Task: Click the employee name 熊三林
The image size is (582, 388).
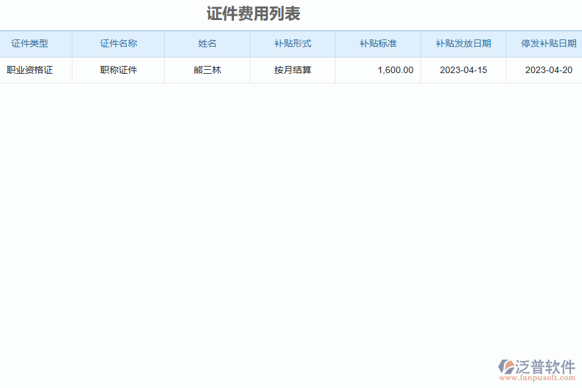Action: [x=207, y=69]
